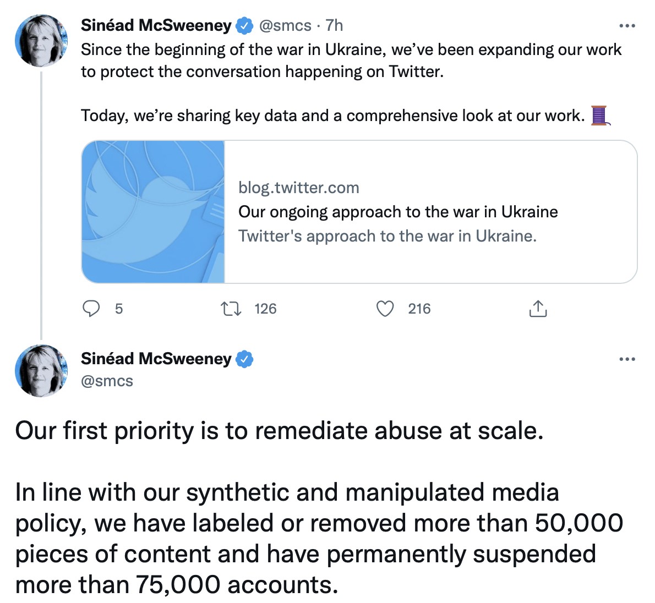This screenshot has height=603, width=655.
Task: Open the blue Twitter bird card thumbnail
Action: 154,212
